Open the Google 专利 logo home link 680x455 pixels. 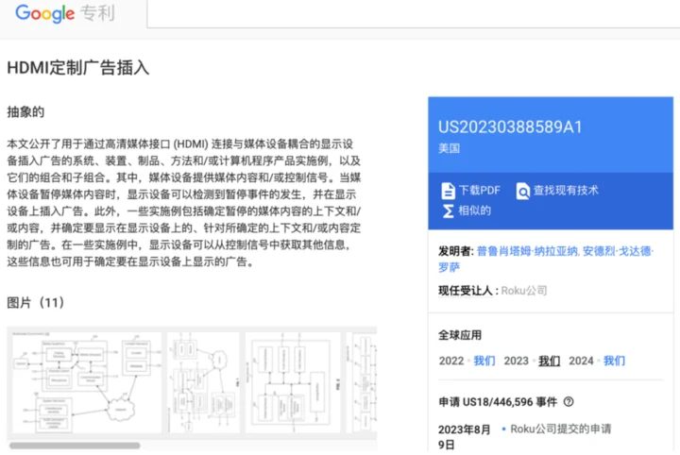click(x=65, y=13)
